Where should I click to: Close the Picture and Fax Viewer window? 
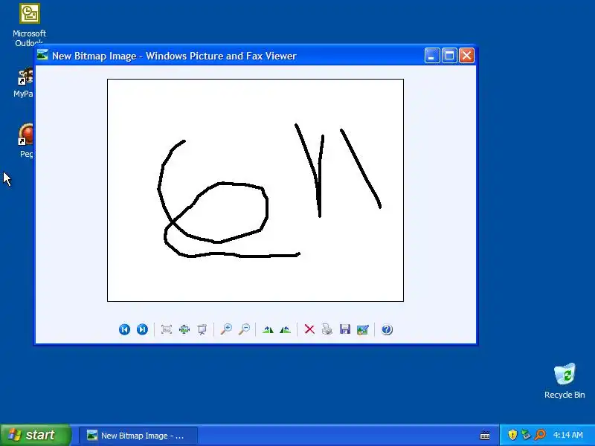coord(467,56)
